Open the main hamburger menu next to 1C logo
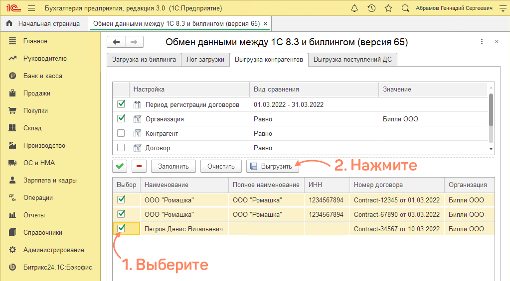This screenshot has height=281, width=510. (31, 8)
